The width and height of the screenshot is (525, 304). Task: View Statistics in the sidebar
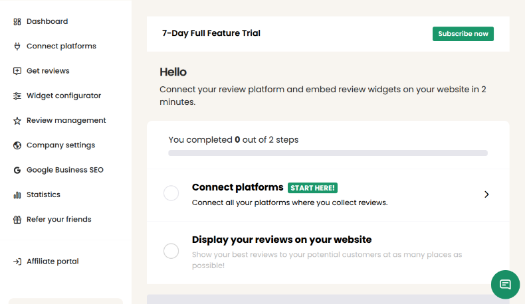43,194
